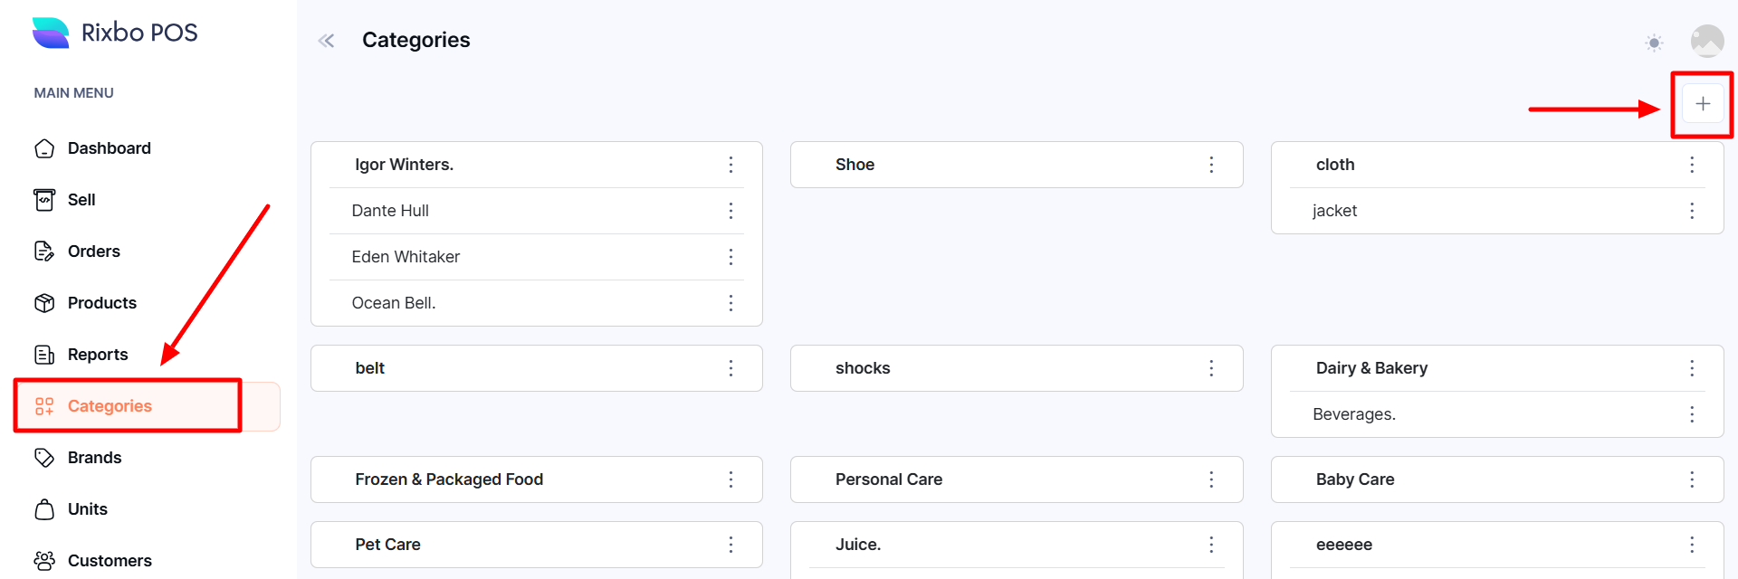Go to the Sell page

click(x=81, y=200)
